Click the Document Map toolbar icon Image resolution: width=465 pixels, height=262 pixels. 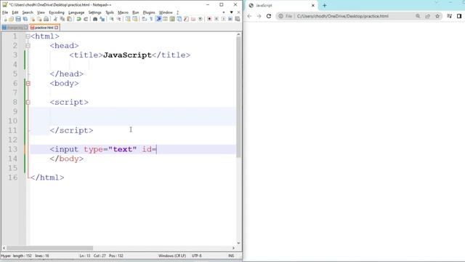pyautogui.click(x=172, y=19)
